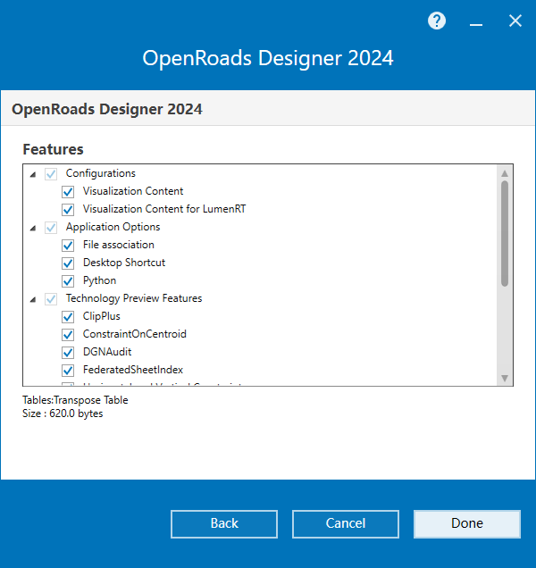Screen dimensions: 536x568
Task: Uncheck Visualization Content for LumenRT checkbox
Action: [x=68, y=209]
